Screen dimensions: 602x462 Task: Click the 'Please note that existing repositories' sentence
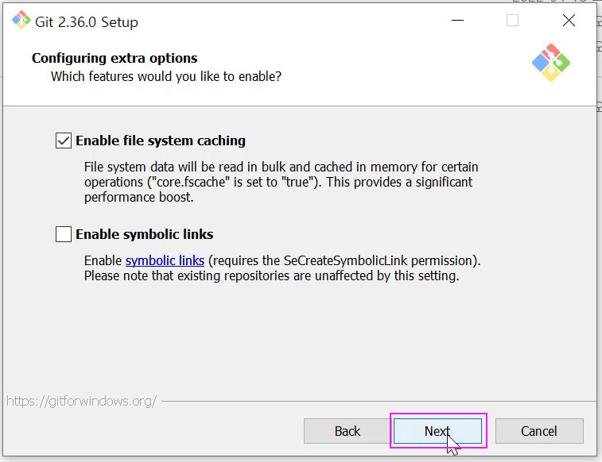click(x=272, y=275)
